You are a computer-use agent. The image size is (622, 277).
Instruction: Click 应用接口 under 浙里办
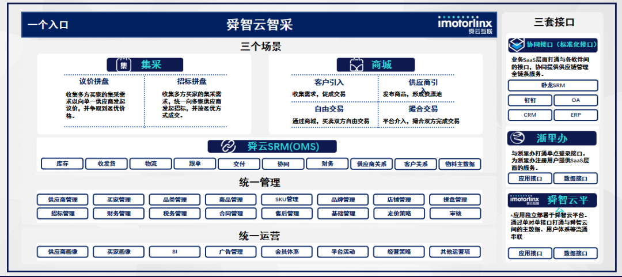[x=530, y=178]
